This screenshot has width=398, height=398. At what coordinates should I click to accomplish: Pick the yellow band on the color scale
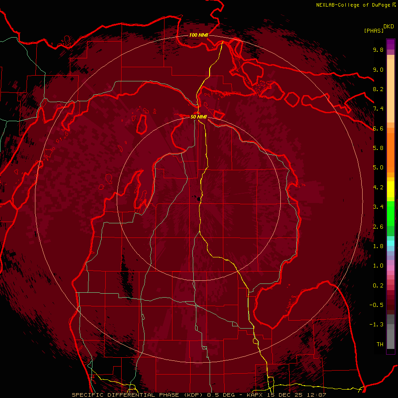pos(390,189)
